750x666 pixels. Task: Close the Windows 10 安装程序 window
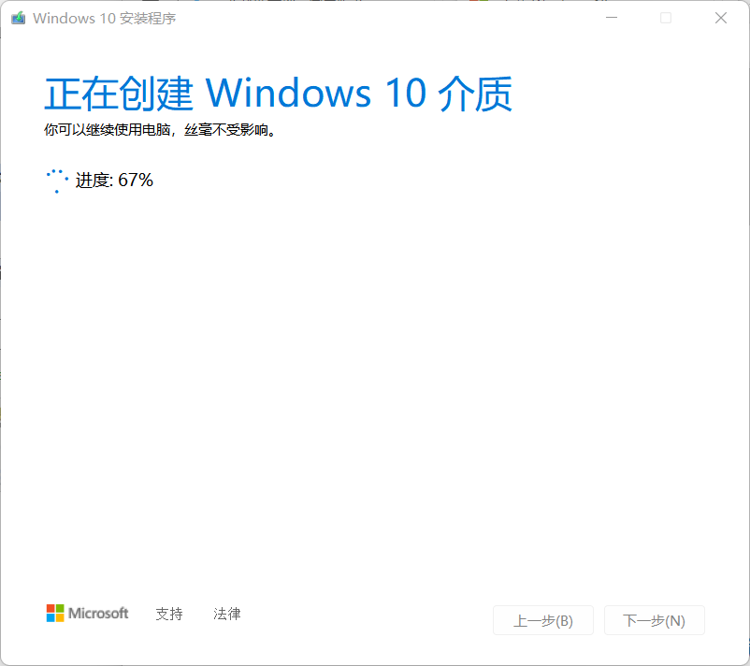point(721,18)
